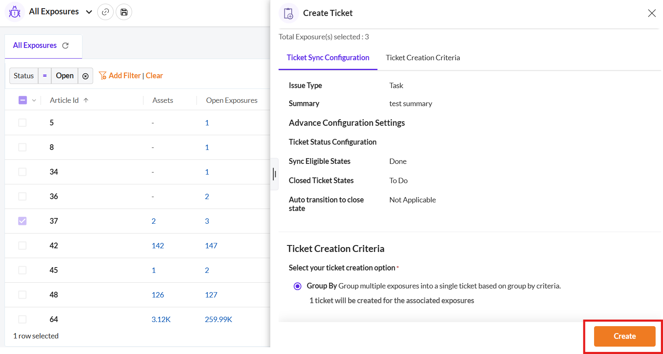Click article Id 48 cell
Image resolution: width=663 pixels, height=354 pixels.
click(x=54, y=295)
